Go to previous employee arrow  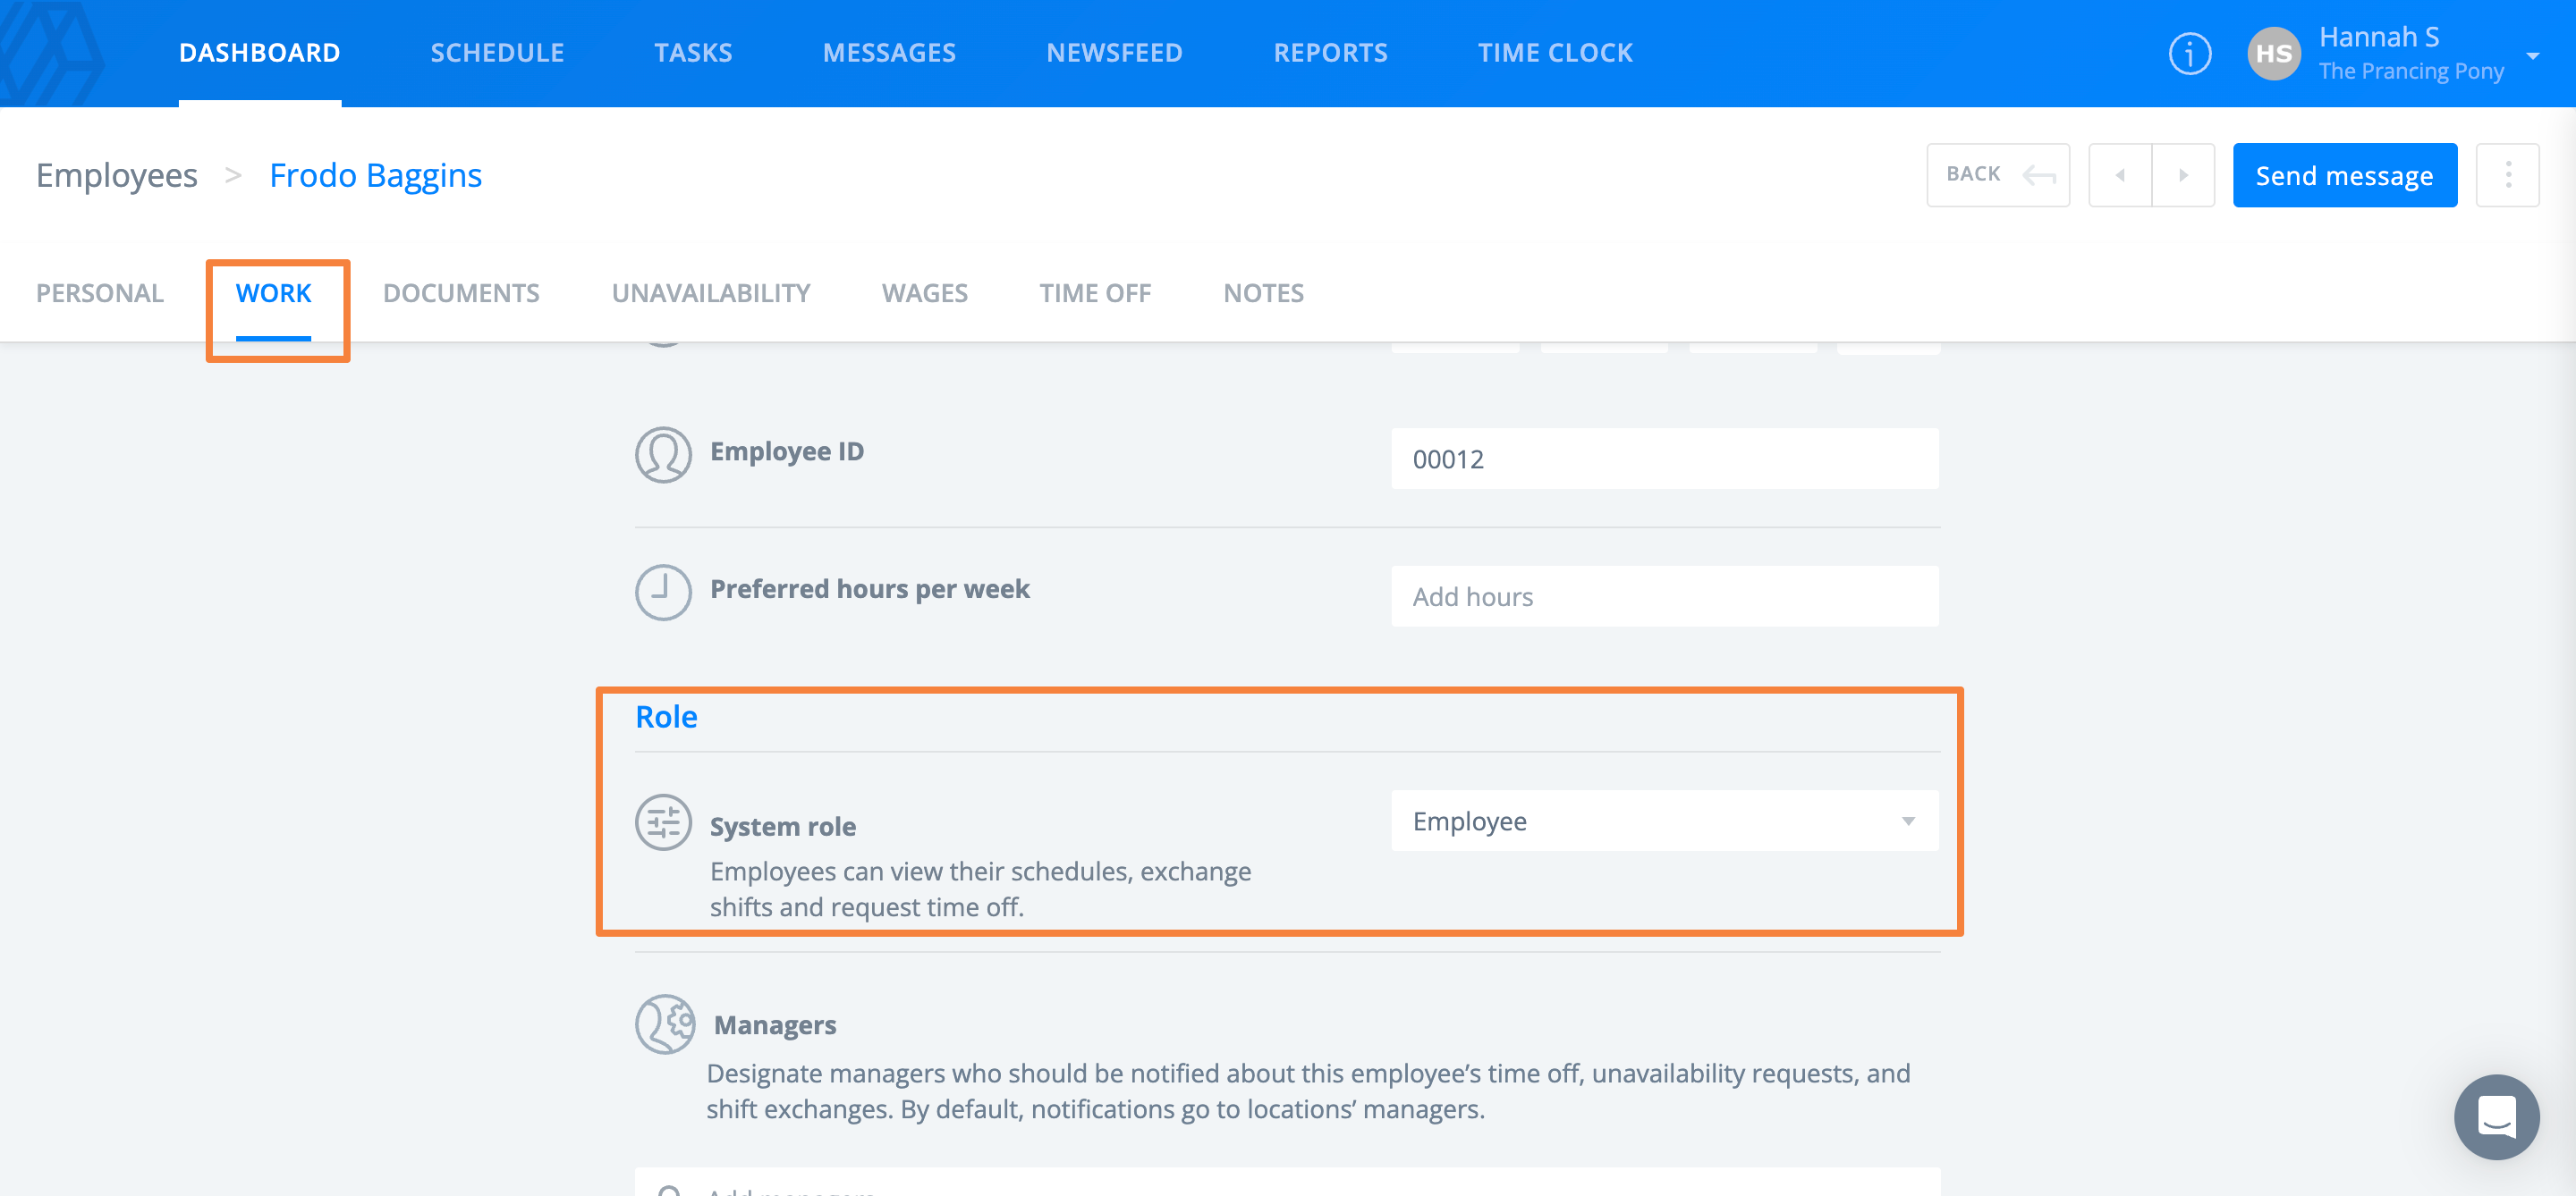coord(2120,175)
